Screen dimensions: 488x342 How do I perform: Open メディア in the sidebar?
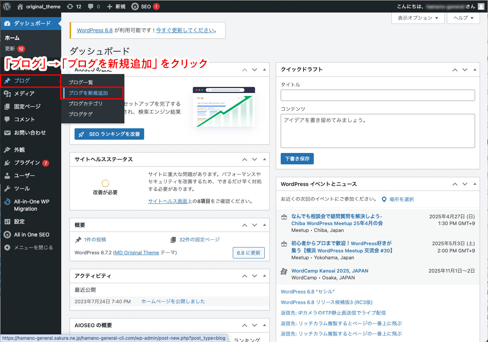[x=30, y=93]
